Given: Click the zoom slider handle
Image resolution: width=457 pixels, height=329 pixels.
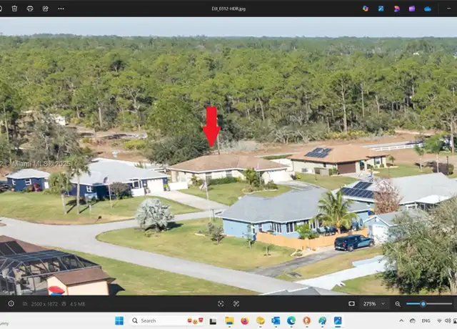Looking at the screenshot, I should click(x=423, y=304).
